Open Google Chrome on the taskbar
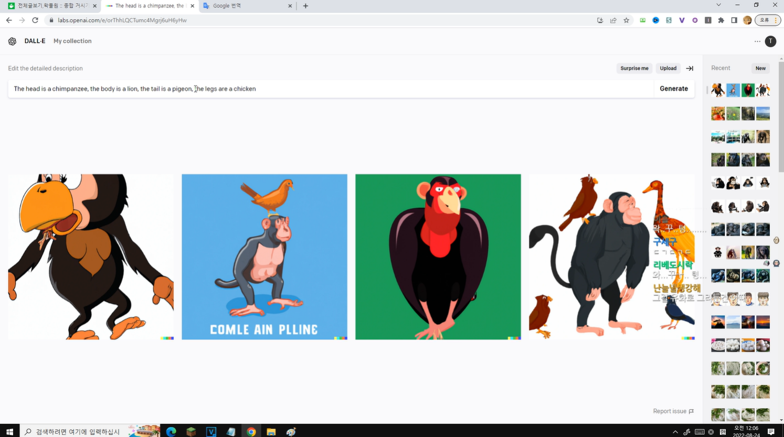 [251, 431]
